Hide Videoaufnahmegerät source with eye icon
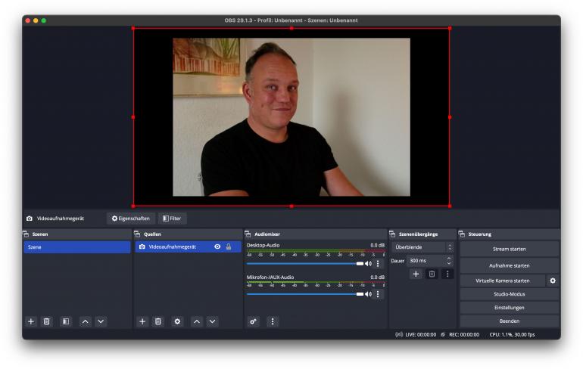Image resolution: width=583 pixels, height=369 pixels. tap(217, 247)
